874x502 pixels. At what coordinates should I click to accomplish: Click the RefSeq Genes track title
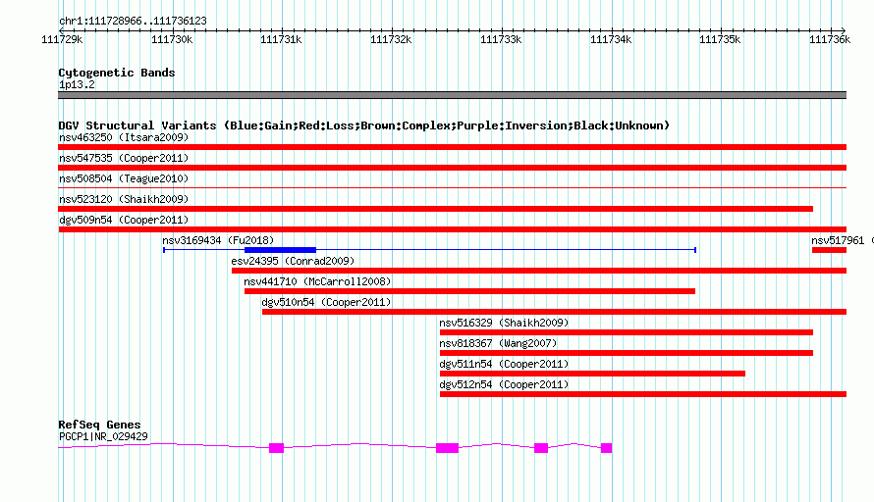(99, 425)
